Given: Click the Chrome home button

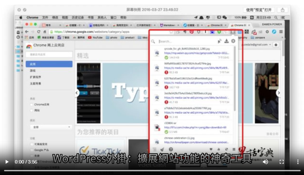Looking at the screenshot, I should click(x=45, y=32).
